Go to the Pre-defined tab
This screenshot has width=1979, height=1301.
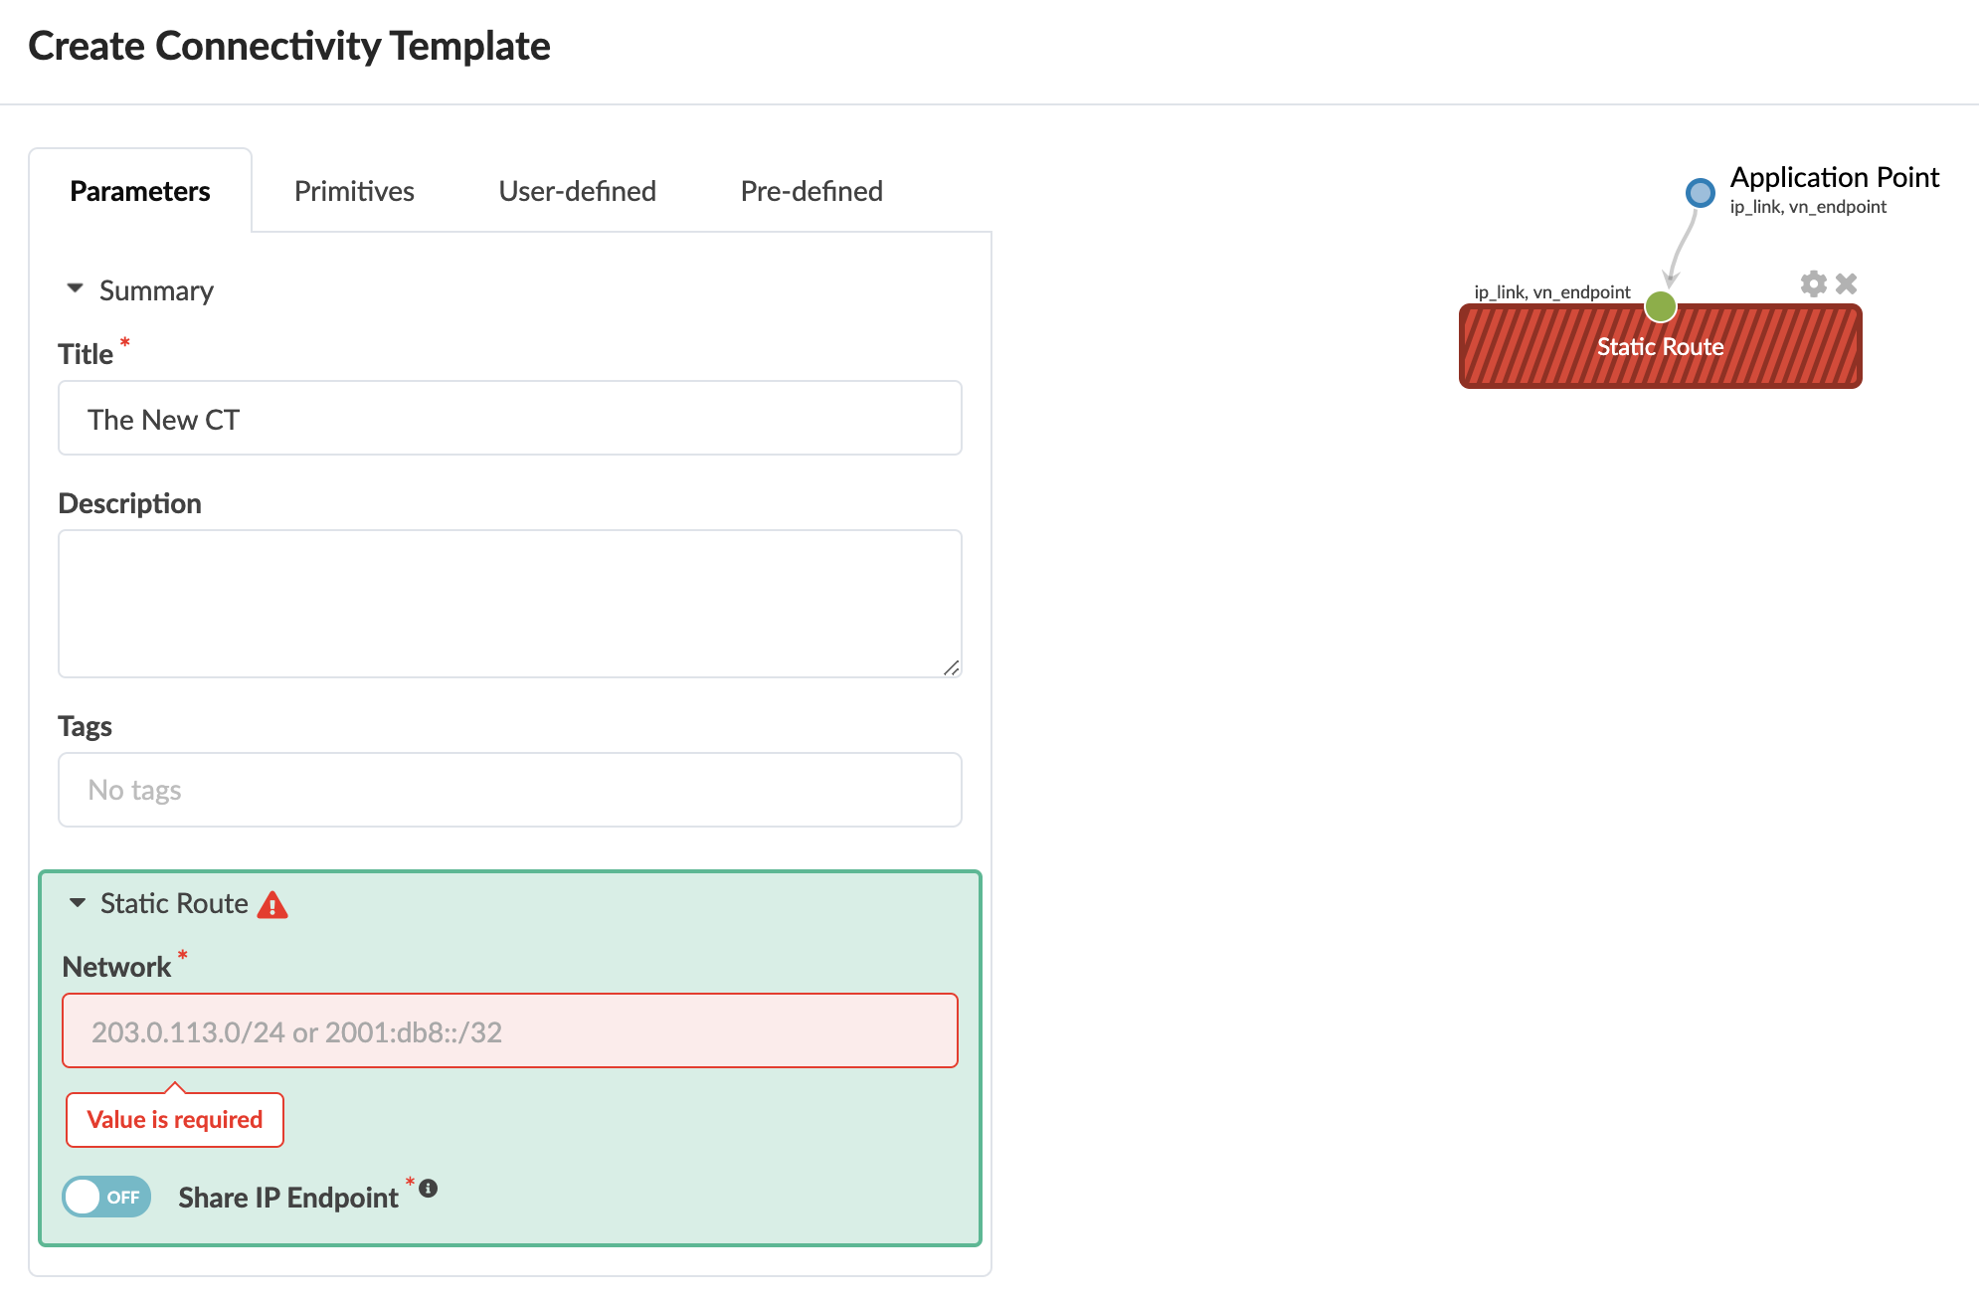click(811, 191)
